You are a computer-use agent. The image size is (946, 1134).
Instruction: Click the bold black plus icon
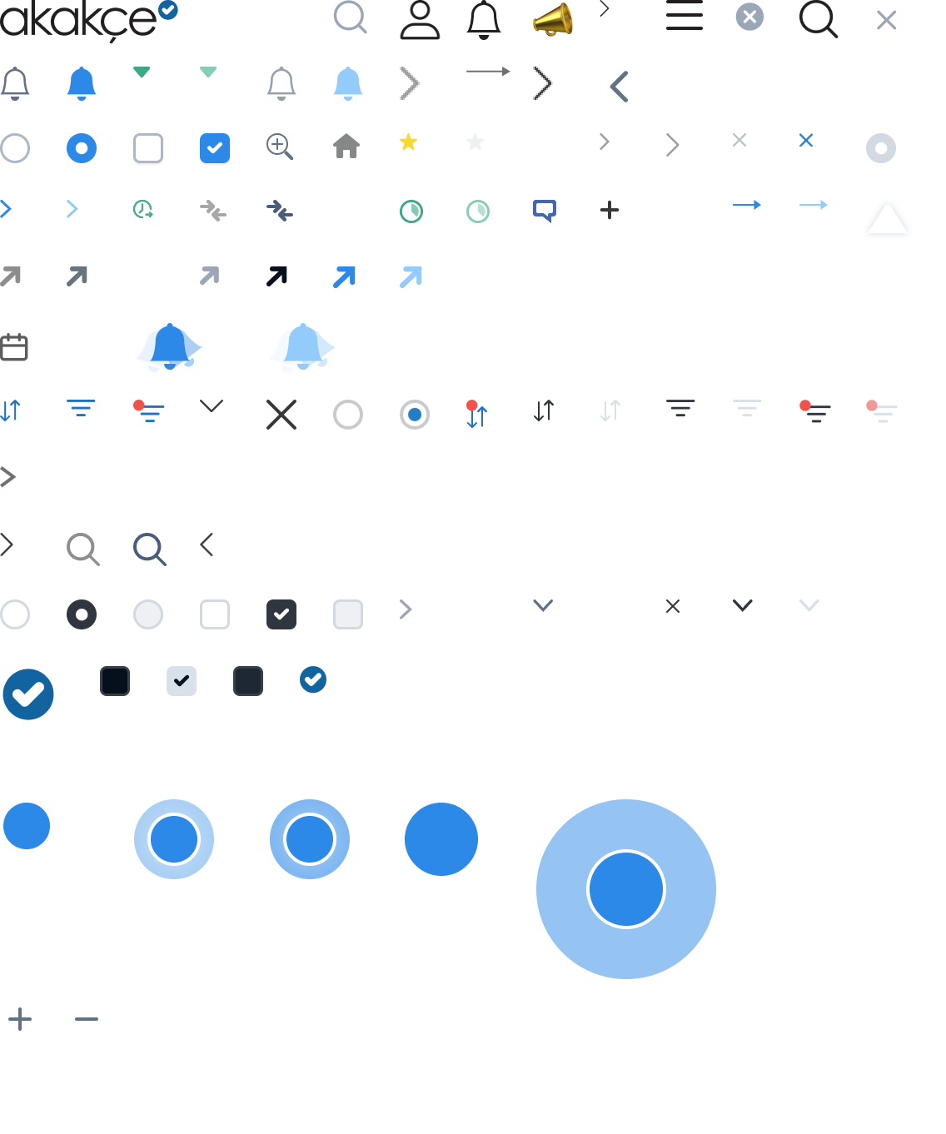610,210
